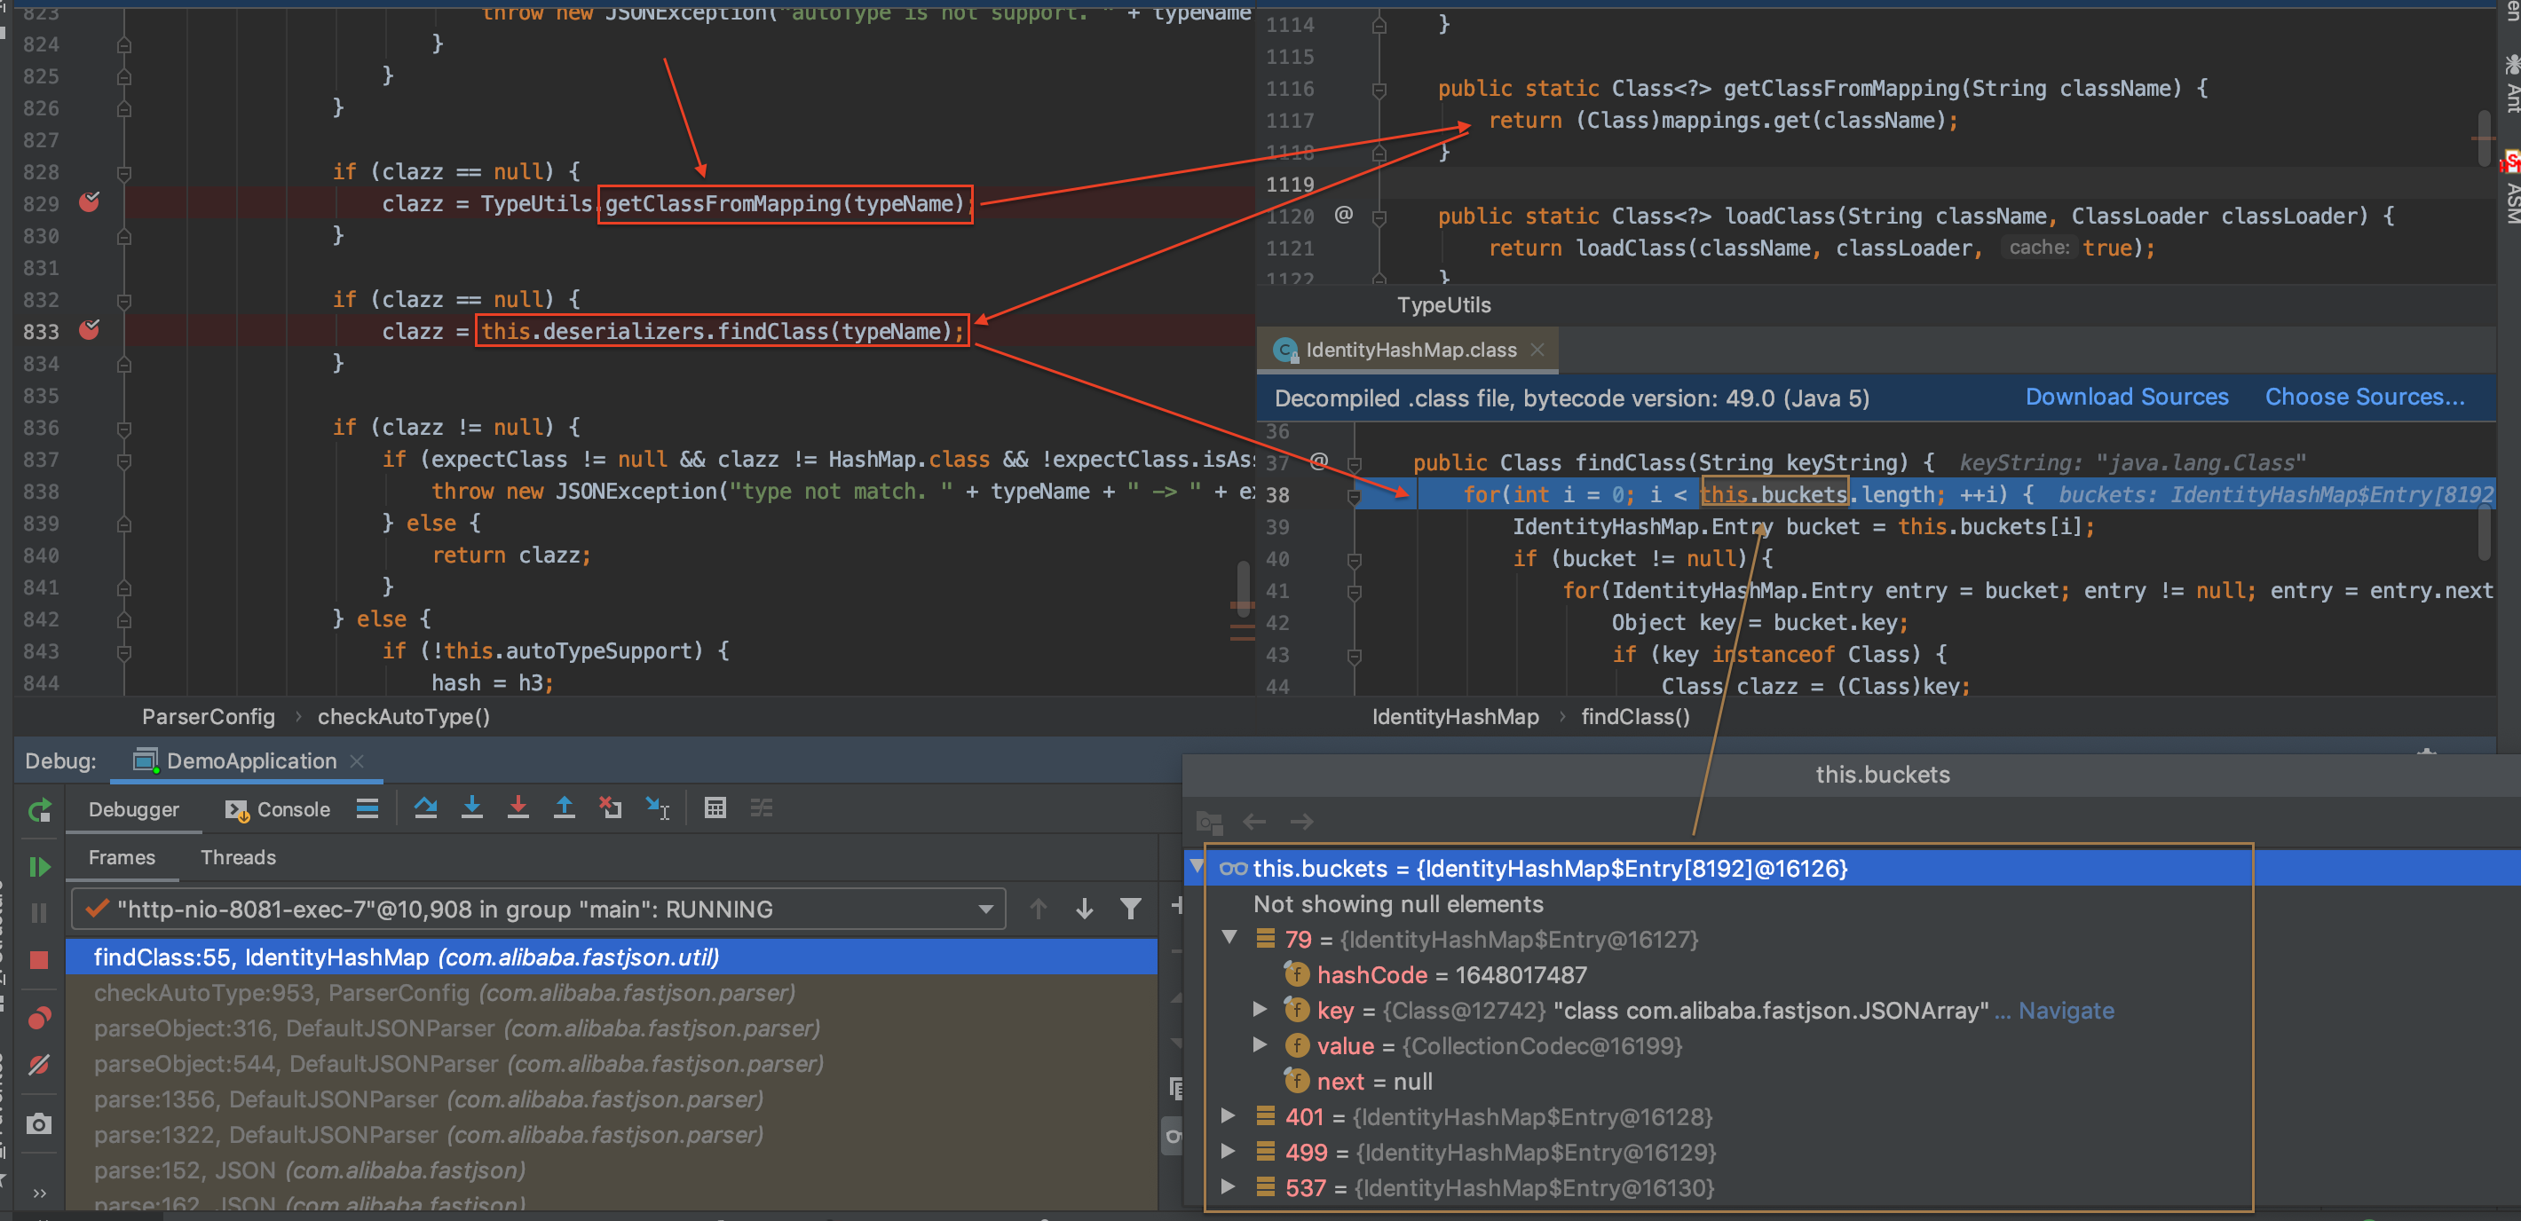2521x1221 pixels.
Task: Open Evaluate Expression calculator icon
Action: click(715, 808)
